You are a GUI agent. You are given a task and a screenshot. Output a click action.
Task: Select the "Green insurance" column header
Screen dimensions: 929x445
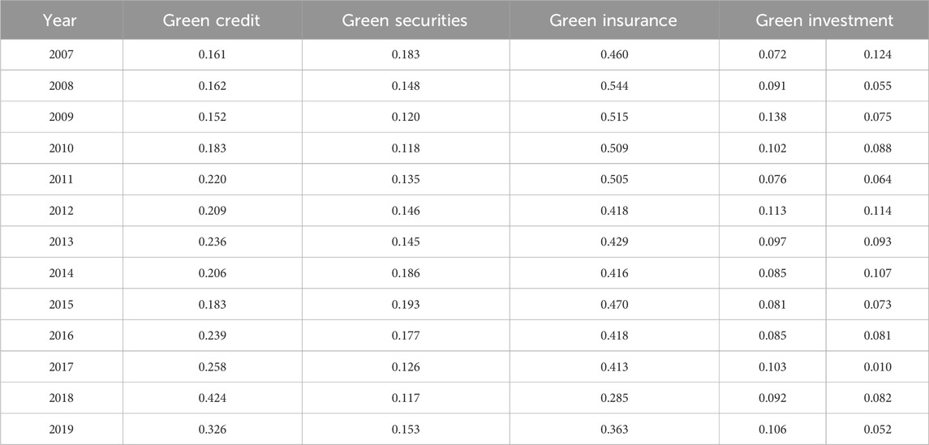[613, 20]
